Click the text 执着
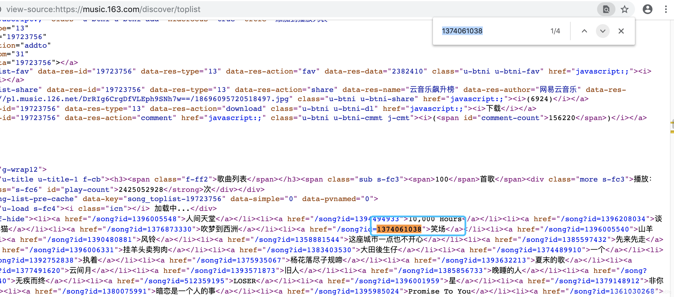The width and height of the screenshot is (674, 297). click(90, 260)
